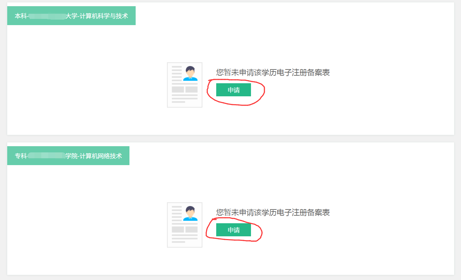Click the 计算机科学与技术 major label

[x=104, y=16]
